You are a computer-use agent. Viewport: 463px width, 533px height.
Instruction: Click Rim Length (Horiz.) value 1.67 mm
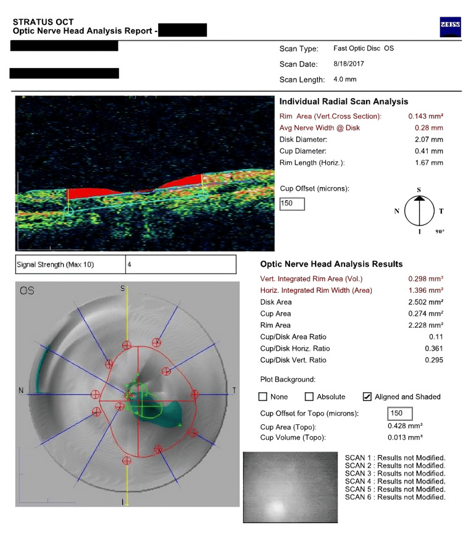point(428,162)
